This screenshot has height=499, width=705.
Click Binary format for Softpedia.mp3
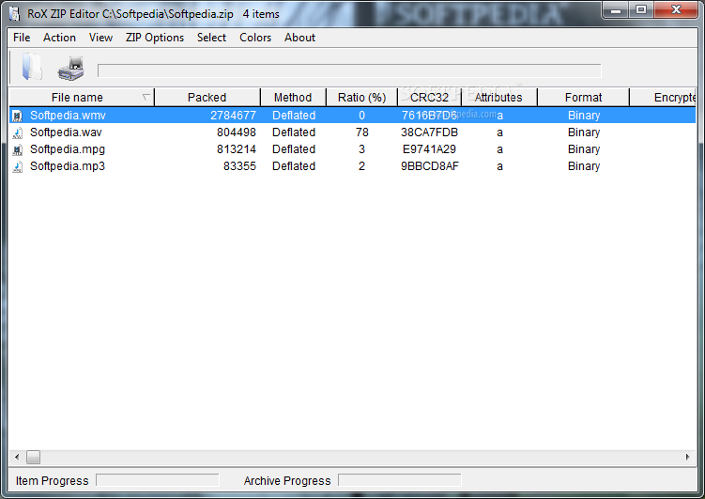coord(584,166)
